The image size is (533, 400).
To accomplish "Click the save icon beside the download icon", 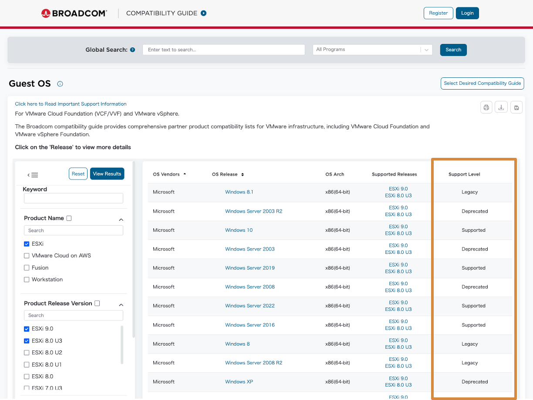I will [x=516, y=107].
